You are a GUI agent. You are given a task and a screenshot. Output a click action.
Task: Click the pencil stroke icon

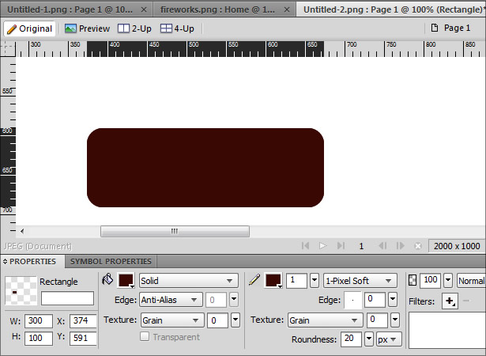(x=254, y=279)
